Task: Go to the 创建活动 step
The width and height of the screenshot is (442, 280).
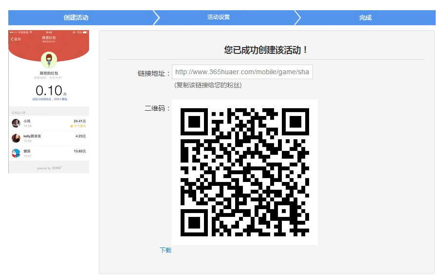Action: 76,17
